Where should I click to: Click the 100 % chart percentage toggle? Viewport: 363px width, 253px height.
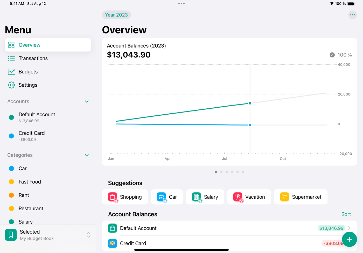tap(341, 55)
